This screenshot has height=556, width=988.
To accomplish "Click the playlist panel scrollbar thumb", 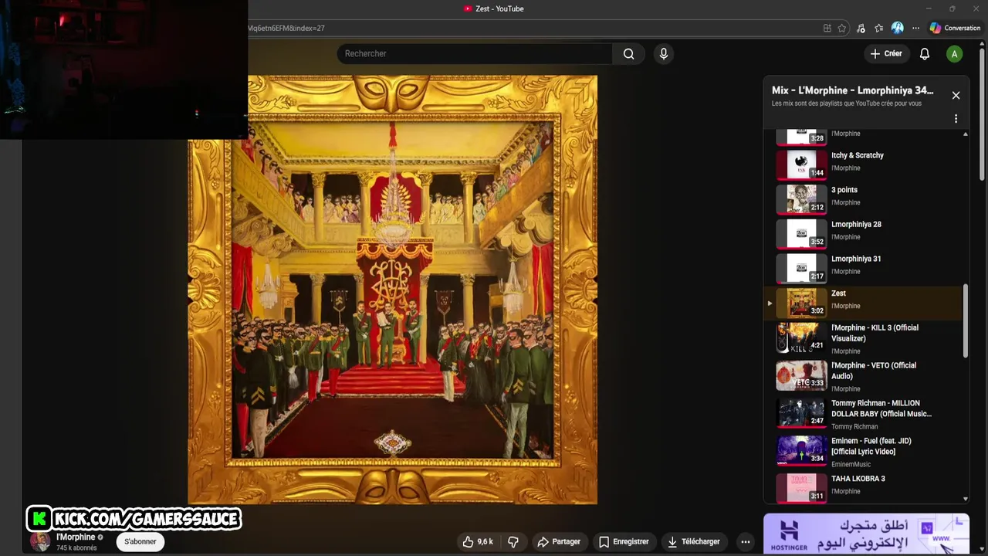I will pos(965,320).
